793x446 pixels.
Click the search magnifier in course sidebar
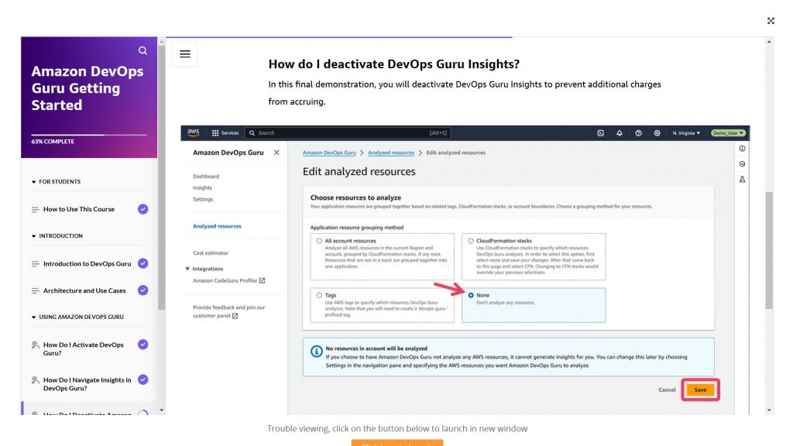pyautogui.click(x=142, y=50)
